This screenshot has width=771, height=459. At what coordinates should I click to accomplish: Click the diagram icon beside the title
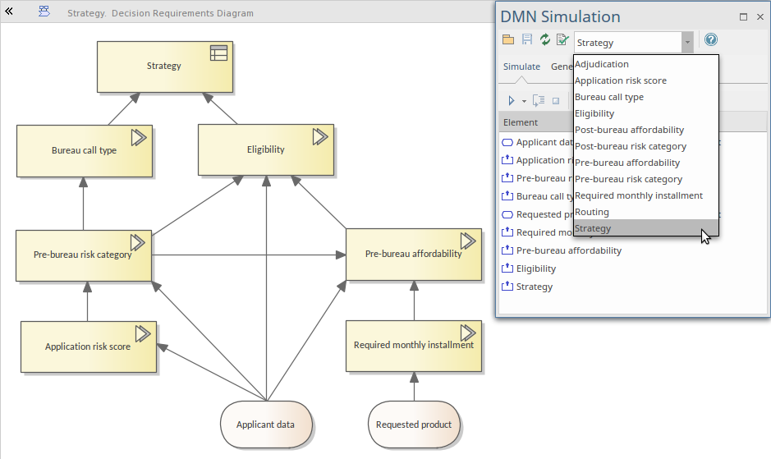coord(44,12)
